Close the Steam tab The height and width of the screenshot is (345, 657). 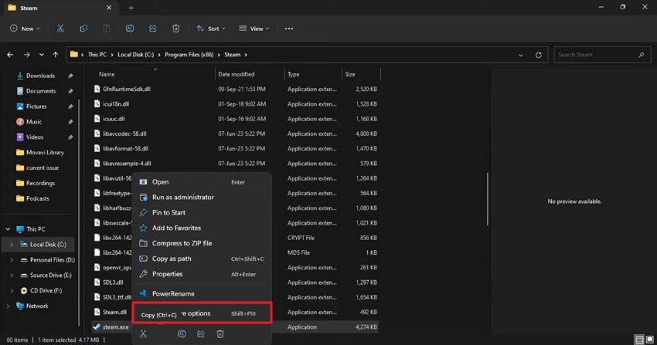(109, 8)
